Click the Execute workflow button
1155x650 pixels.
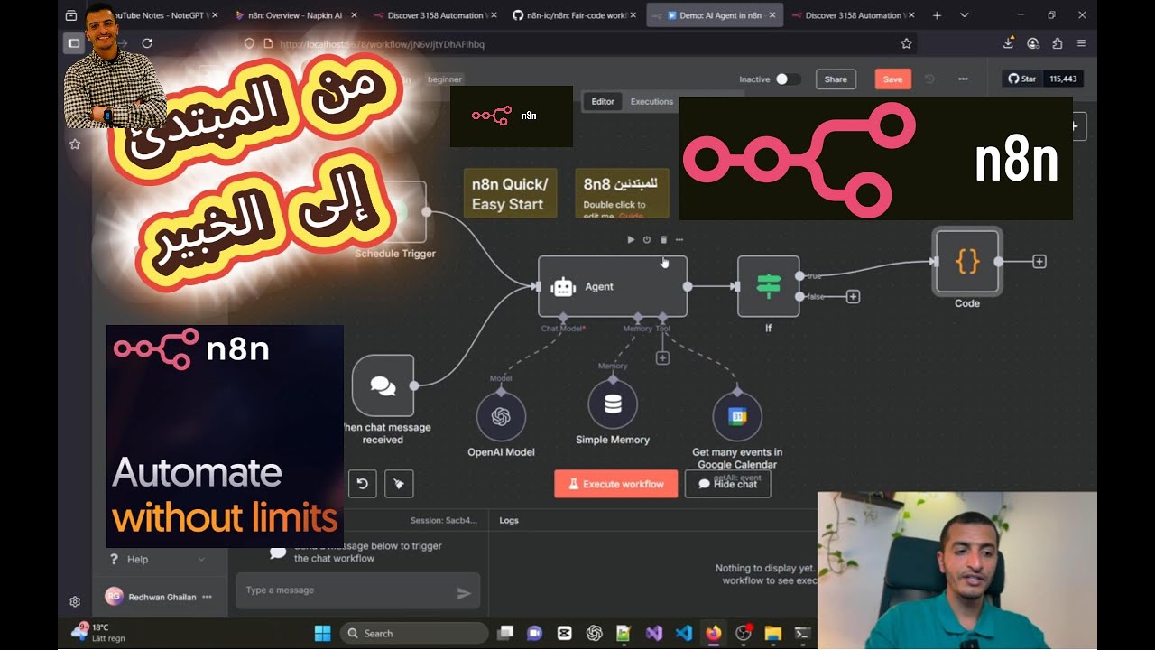(615, 484)
